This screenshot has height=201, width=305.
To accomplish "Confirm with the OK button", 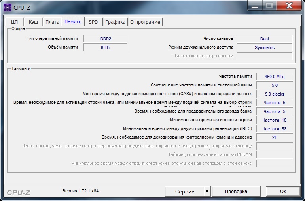I will click(283, 192).
